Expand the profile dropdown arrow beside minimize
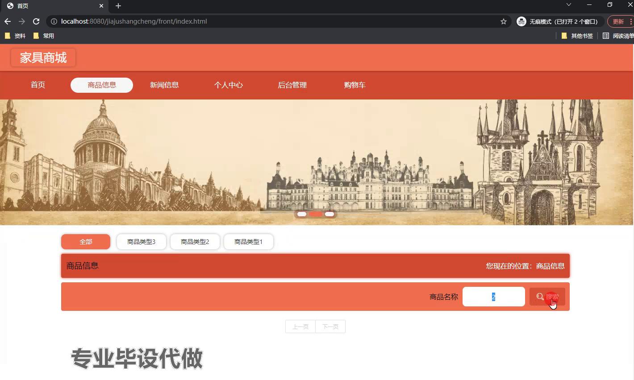 569,6
